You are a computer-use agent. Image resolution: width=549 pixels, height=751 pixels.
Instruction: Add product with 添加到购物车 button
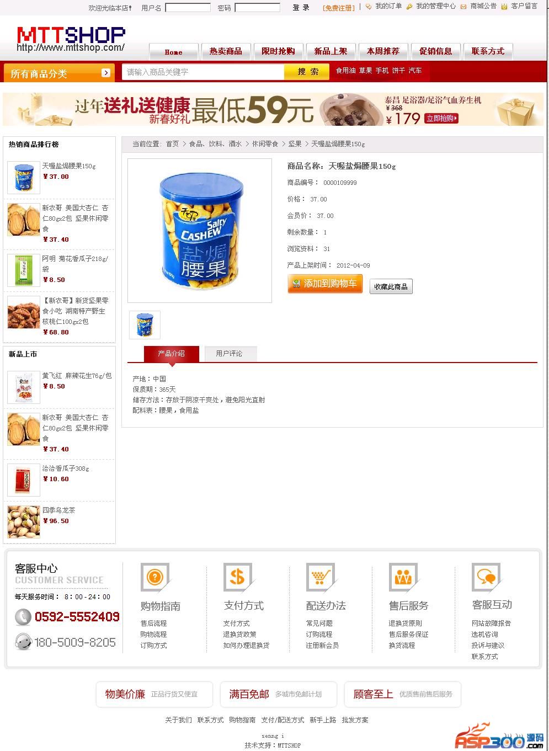[325, 284]
